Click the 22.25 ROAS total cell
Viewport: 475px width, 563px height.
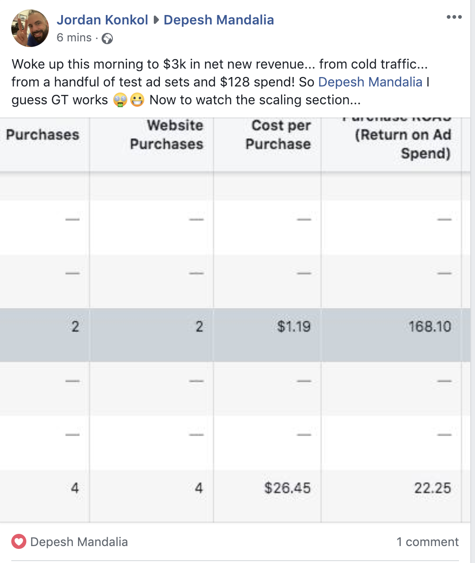click(432, 488)
